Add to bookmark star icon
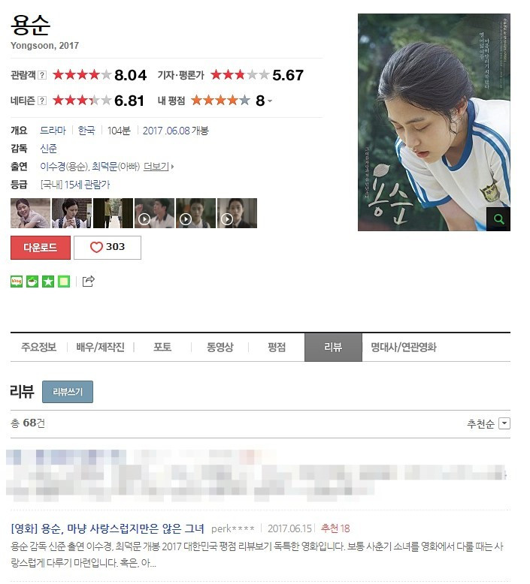Screen dimensions: 530x584 click(48, 281)
